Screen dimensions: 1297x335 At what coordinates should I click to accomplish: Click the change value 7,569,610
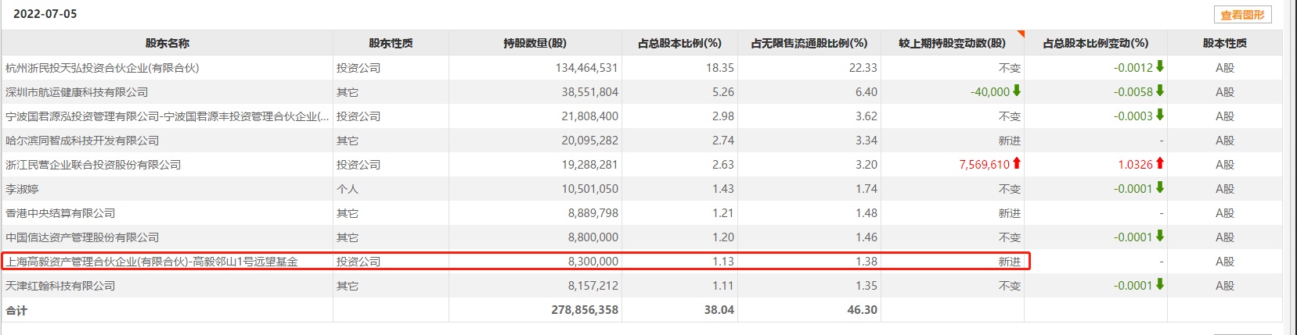[x=985, y=165]
